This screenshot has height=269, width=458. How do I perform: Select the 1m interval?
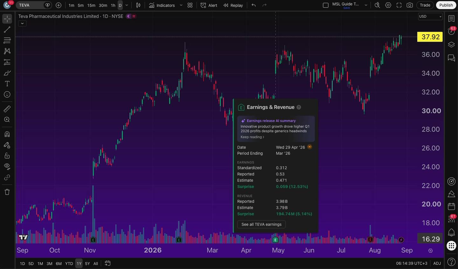71,5
